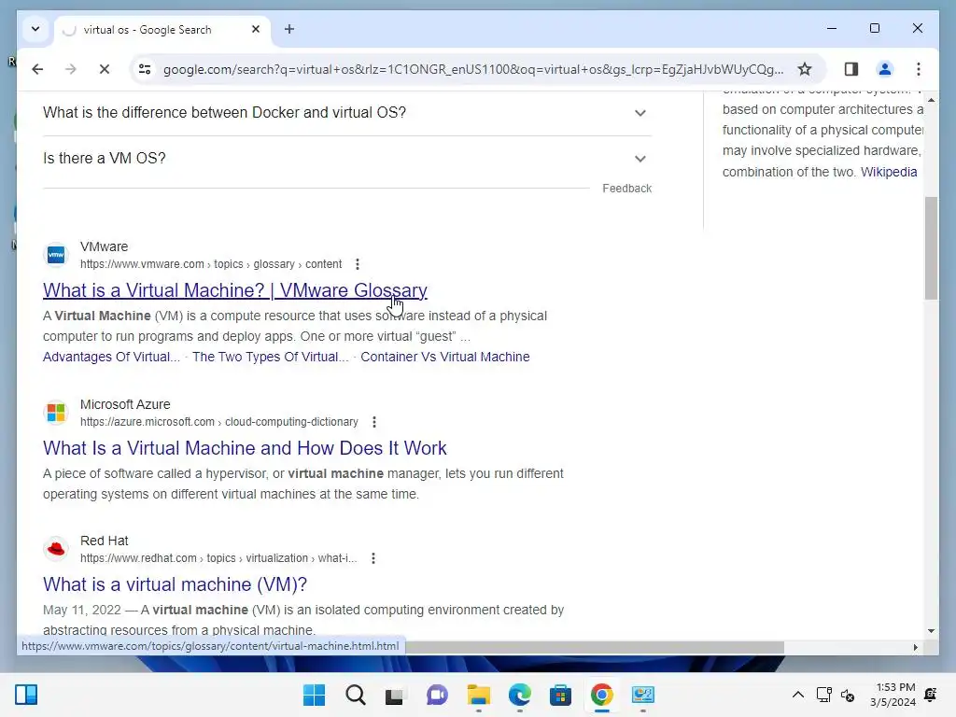
Task: Open the network status tray icon
Action: (x=823, y=695)
